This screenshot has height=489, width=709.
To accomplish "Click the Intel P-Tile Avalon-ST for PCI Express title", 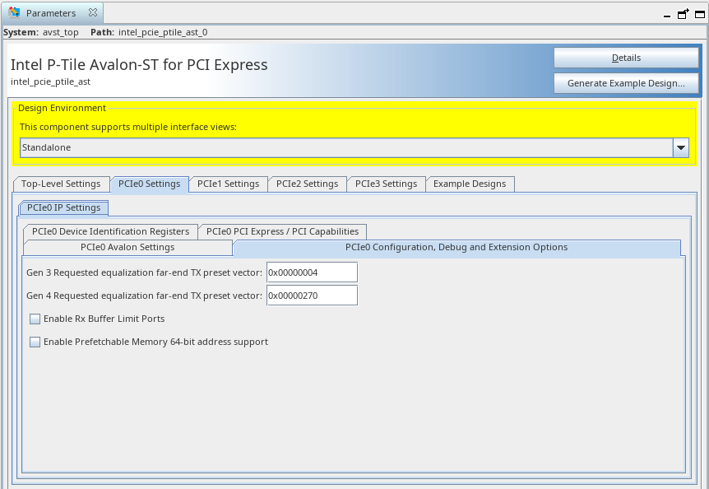I will coord(139,65).
